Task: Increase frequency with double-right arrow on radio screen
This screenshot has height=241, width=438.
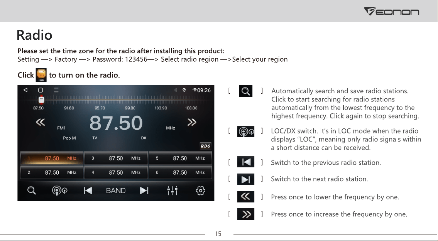Action: pos(192,122)
